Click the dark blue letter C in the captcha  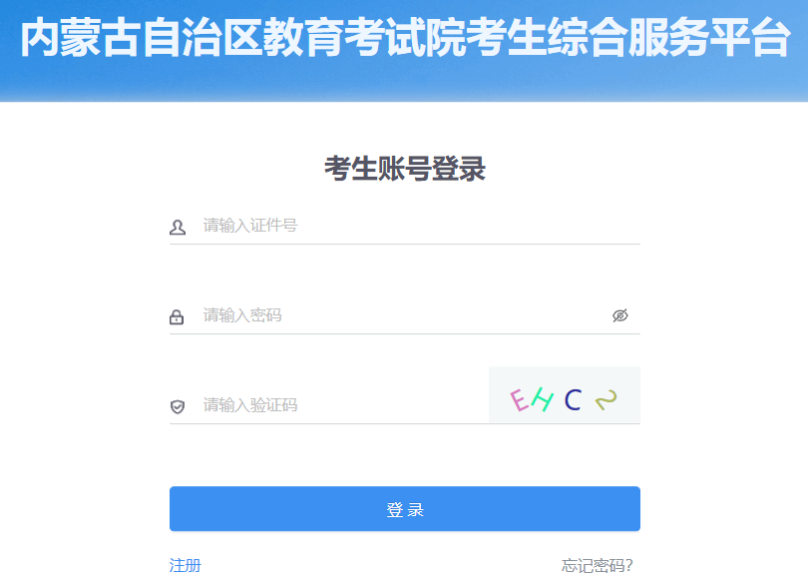(x=573, y=399)
